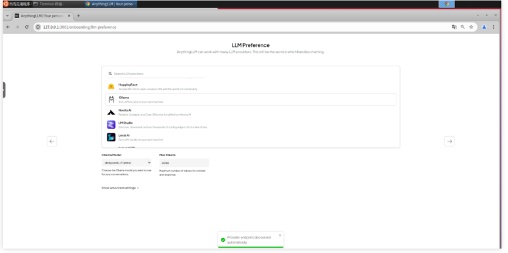Click the browser reload icon
Viewport: 508px width, 253px height.
(x=26, y=27)
